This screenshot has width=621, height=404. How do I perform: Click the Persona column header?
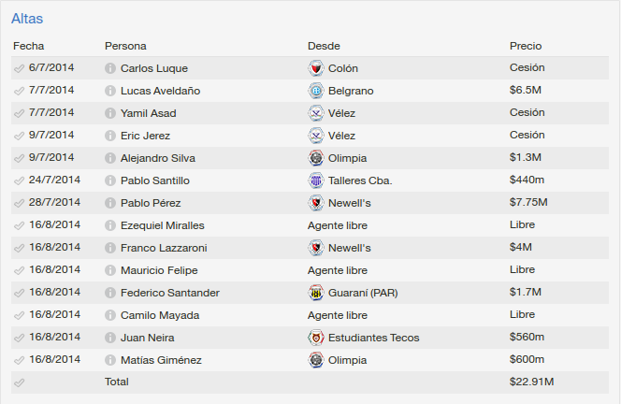tap(125, 46)
